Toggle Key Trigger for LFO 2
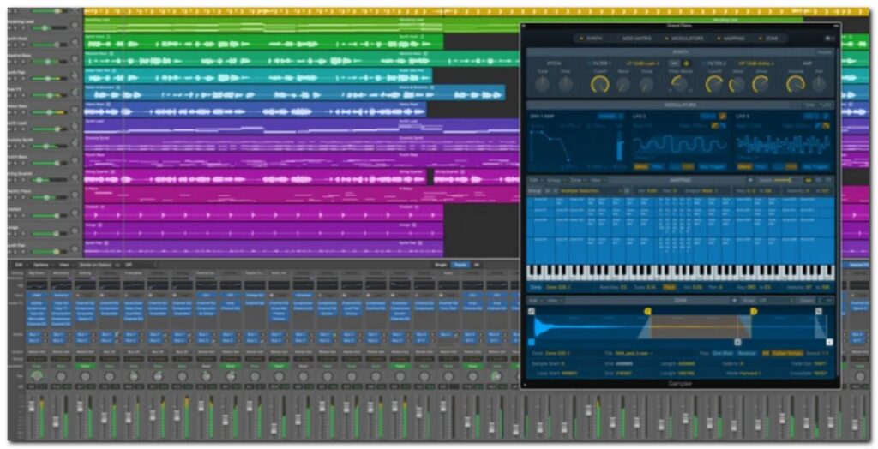This screenshot has width=878, height=449. [x=713, y=167]
